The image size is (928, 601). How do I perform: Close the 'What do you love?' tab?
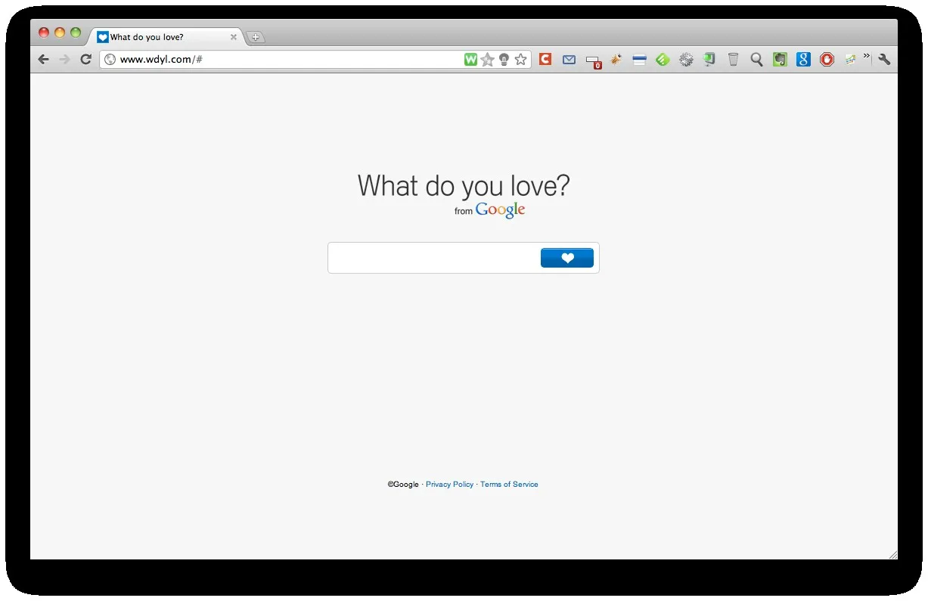click(234, 37)
